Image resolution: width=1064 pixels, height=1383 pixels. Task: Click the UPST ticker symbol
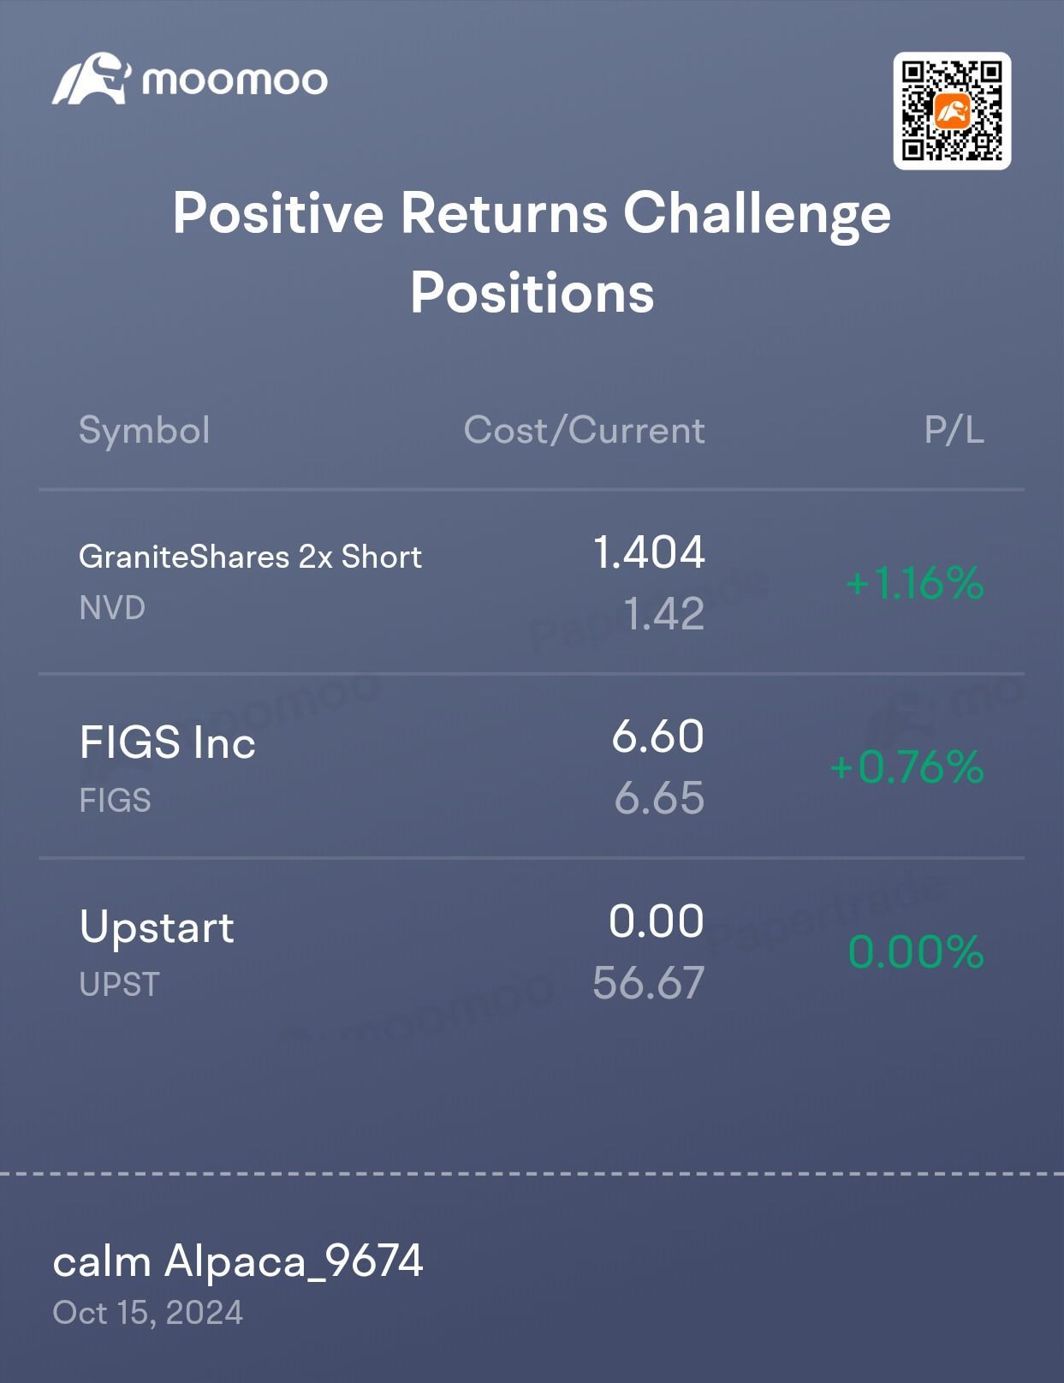coord(119,985)
